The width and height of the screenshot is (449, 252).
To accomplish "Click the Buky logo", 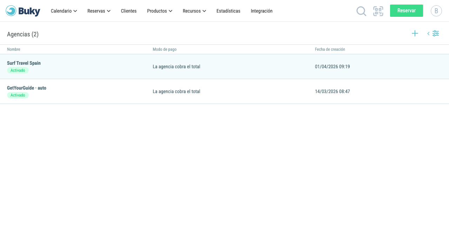I will click(23, 11).
